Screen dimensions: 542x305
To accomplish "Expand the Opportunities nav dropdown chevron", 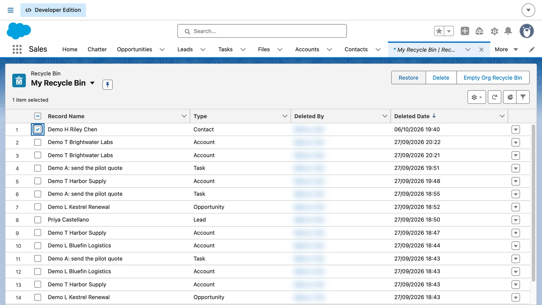I will click(162, 49).
